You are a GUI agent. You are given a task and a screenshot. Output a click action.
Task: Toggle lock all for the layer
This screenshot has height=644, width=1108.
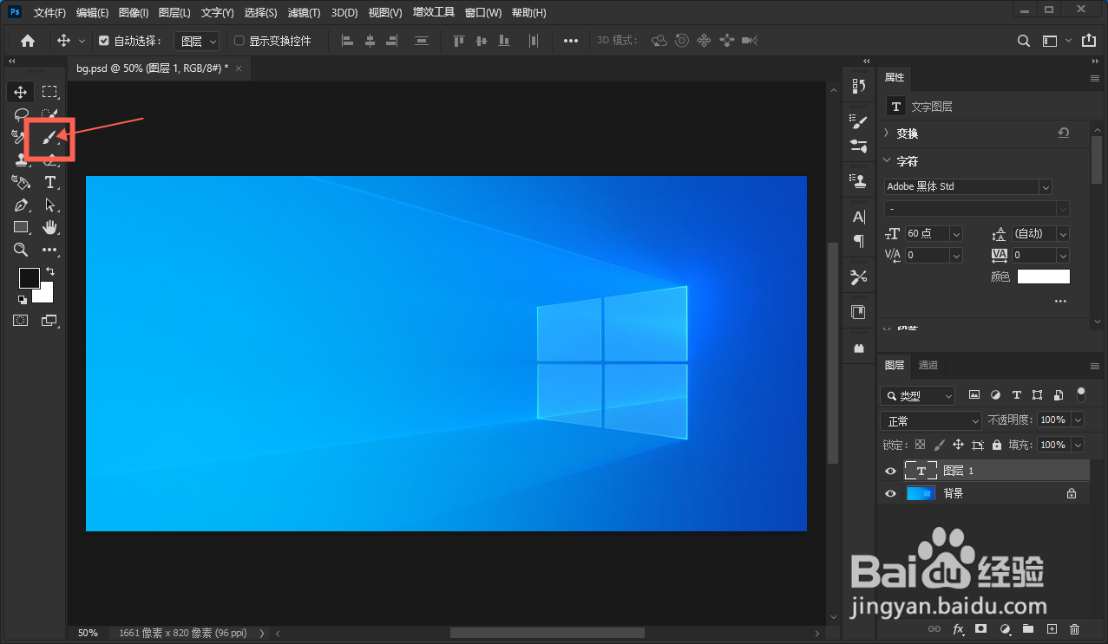[x=996, y=445]
